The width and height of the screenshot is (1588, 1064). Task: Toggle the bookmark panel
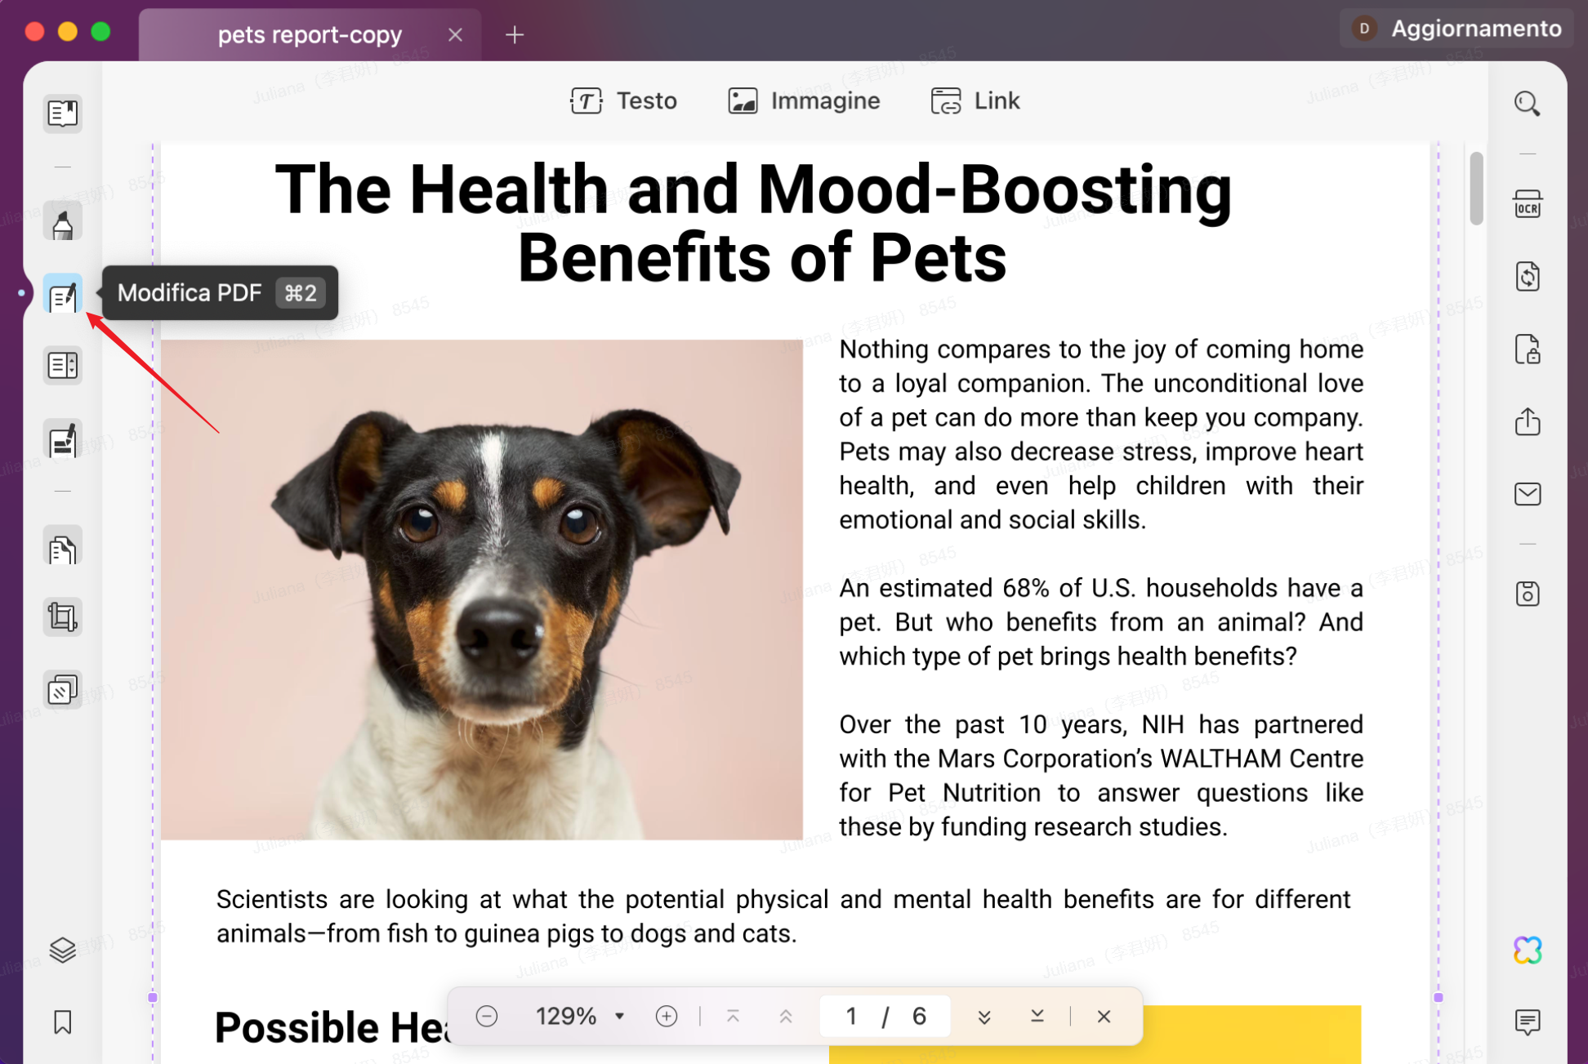click(x=62, y=1022)
